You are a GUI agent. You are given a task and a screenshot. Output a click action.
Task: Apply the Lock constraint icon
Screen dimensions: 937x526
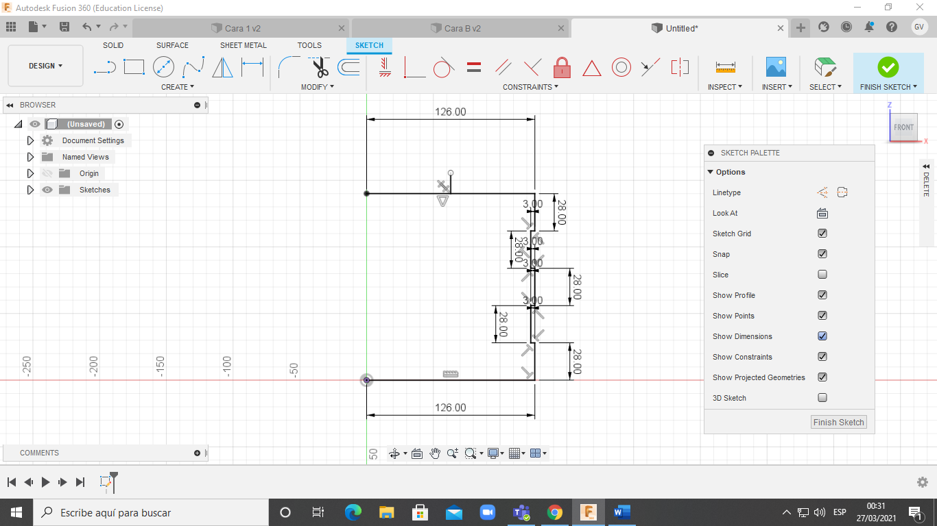(562, 67)
